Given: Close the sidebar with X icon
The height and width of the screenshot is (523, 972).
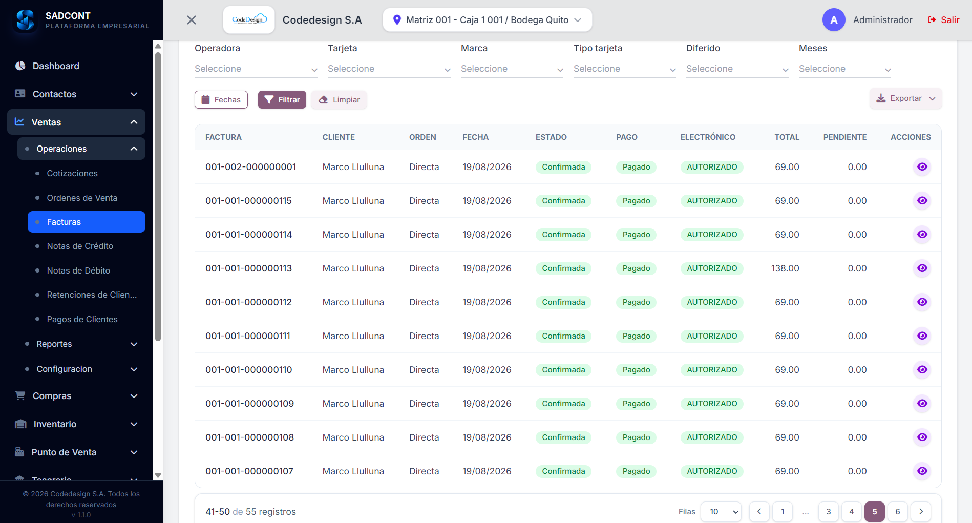Looking at the screenshot, I should click(x=192, y=20).
